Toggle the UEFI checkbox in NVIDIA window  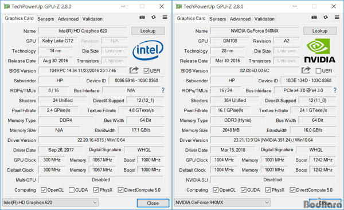[318, 71]
